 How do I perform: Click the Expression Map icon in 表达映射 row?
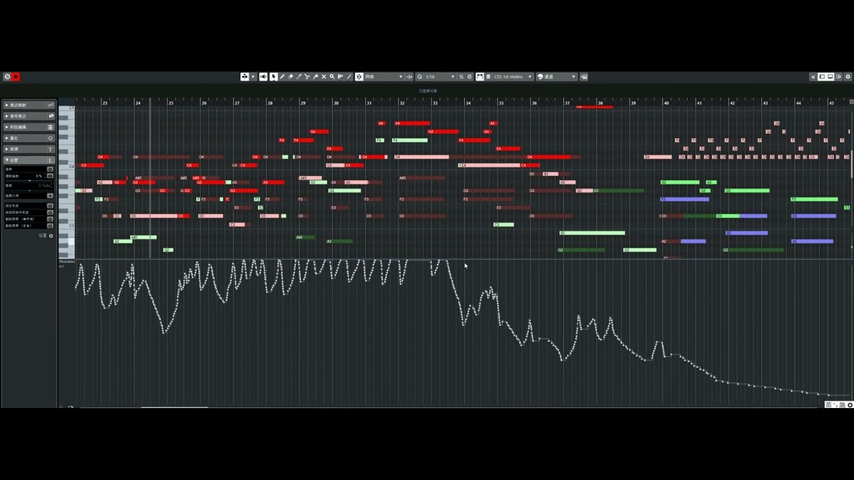[51, 105]
